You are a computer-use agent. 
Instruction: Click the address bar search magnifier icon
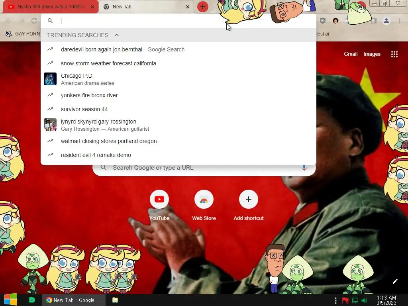[x=50, y=21]
